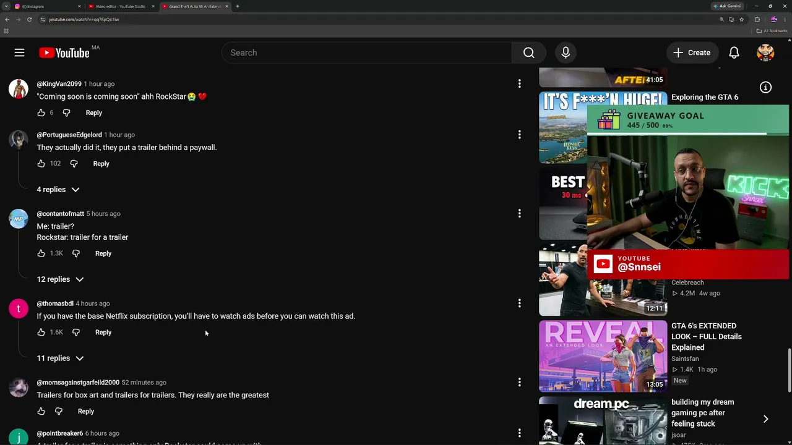Open a new browser tab with the plus button
Viewport: 792px width, 445px height.
[237, 6]
